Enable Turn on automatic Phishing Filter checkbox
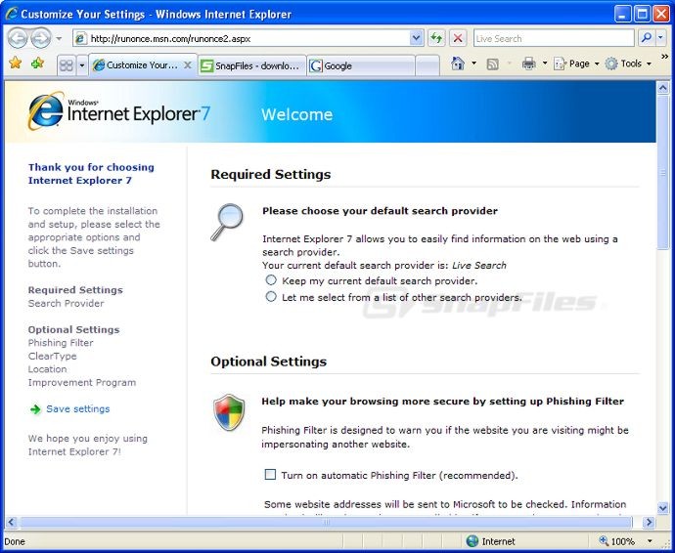 270,474
